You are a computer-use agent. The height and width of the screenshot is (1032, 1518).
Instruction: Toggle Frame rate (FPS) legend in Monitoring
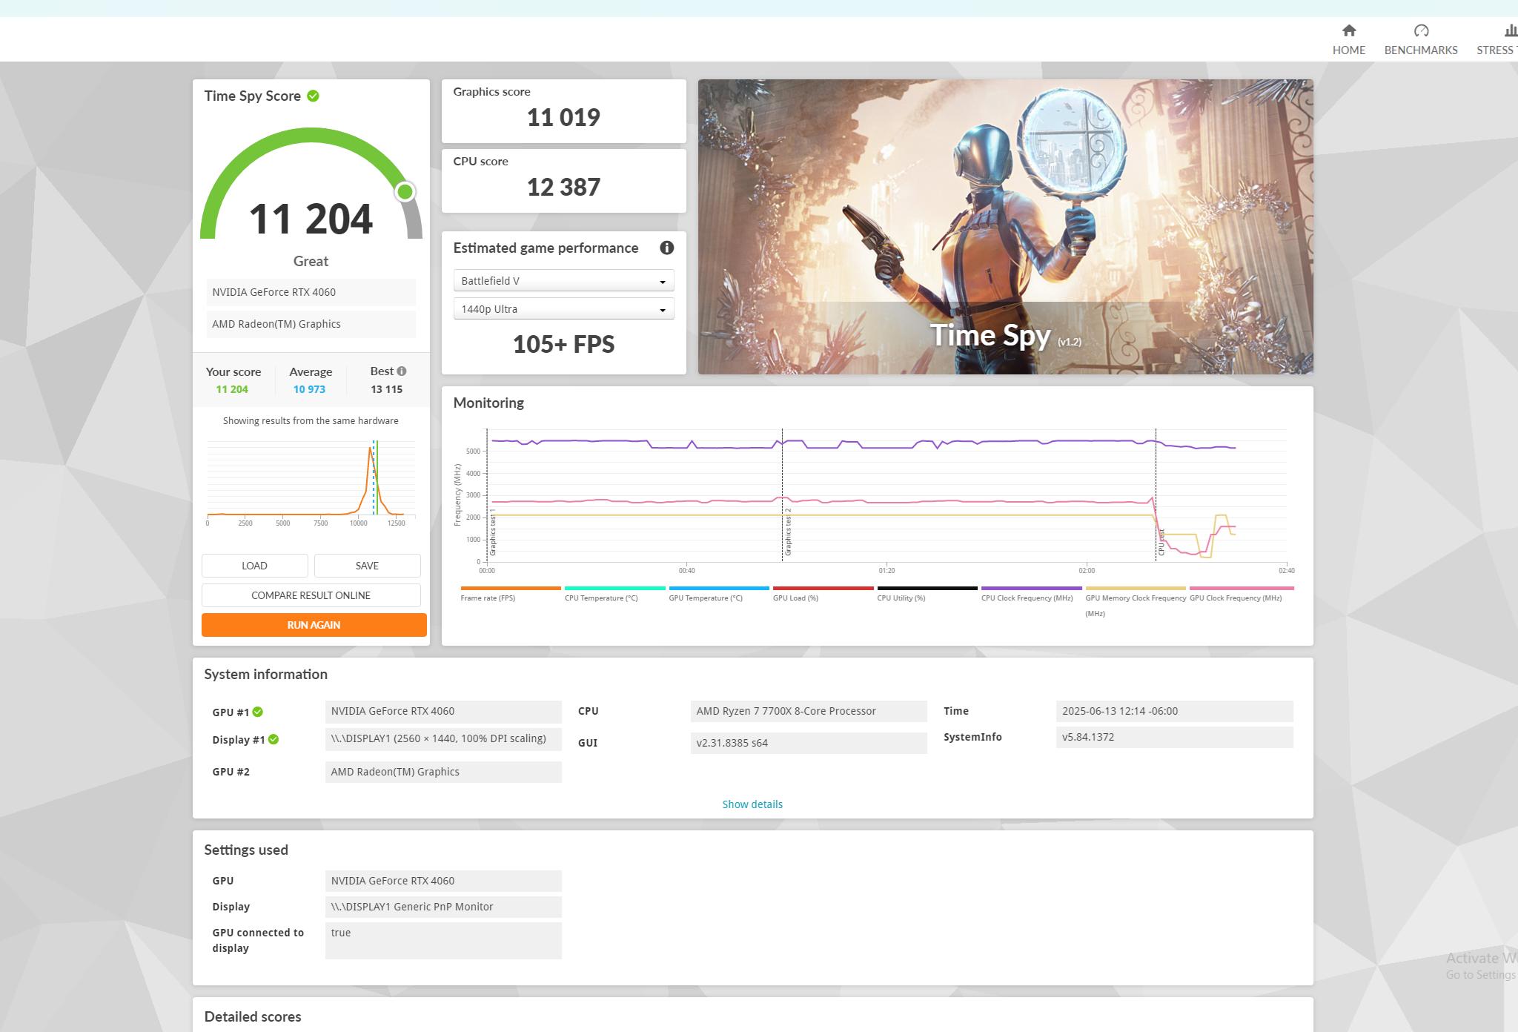(x=488, y=598)
